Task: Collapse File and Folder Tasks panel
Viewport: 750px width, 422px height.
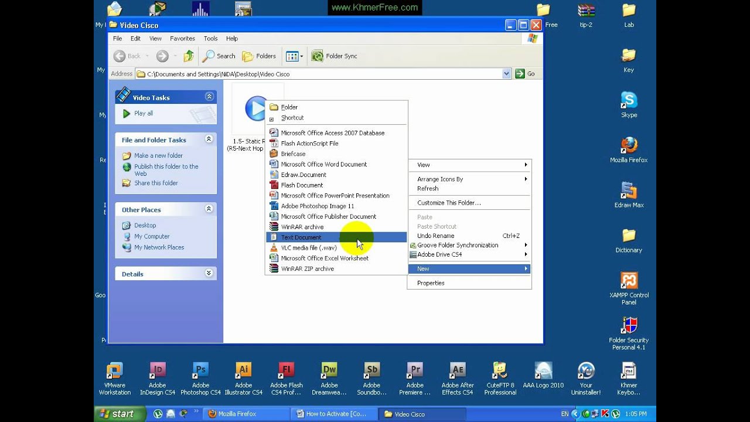Action: [x=209, y=139]
